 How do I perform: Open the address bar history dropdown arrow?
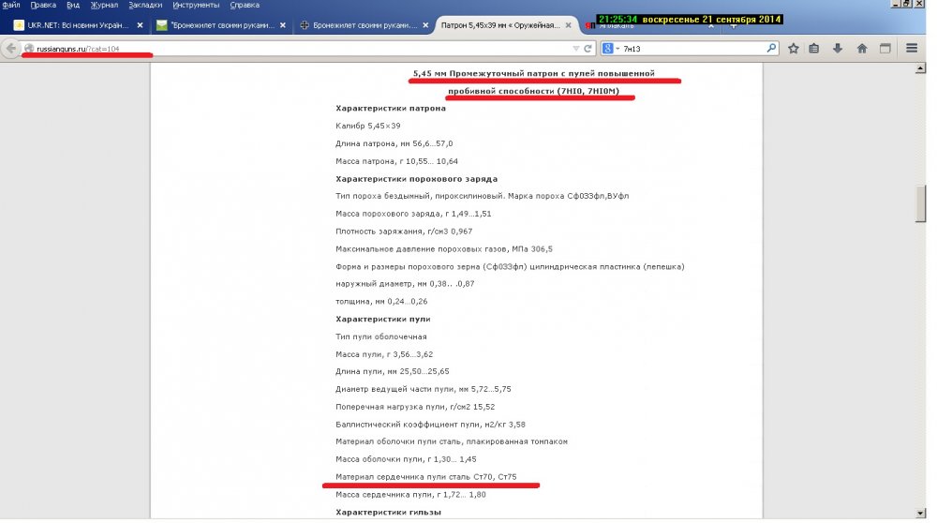575,49
